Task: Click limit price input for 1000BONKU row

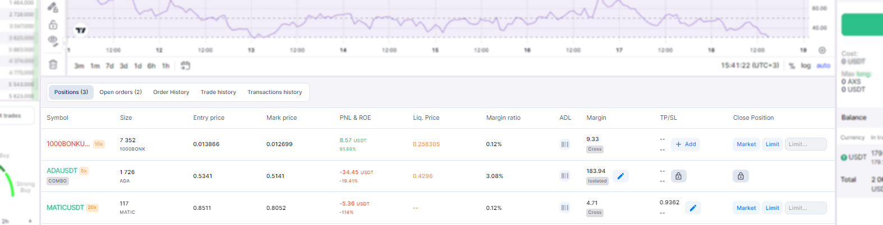Action: click(x=806, y=144)
